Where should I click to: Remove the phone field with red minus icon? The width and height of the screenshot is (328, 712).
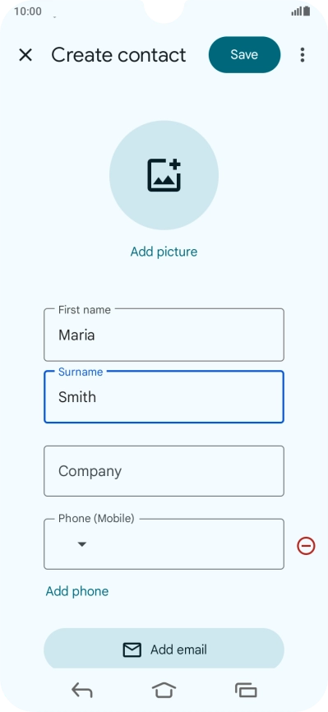[x=306, y=545]
